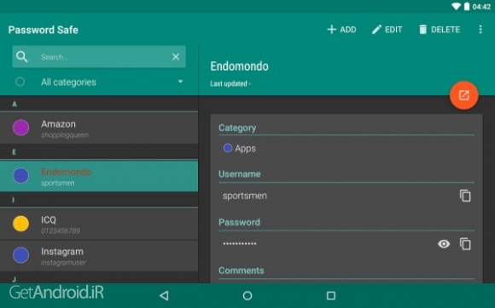Image resolution: width=495 pixels, height=308 pixels.
Task: Tap the Android back navigation button
Action: [x=164, y=295]
